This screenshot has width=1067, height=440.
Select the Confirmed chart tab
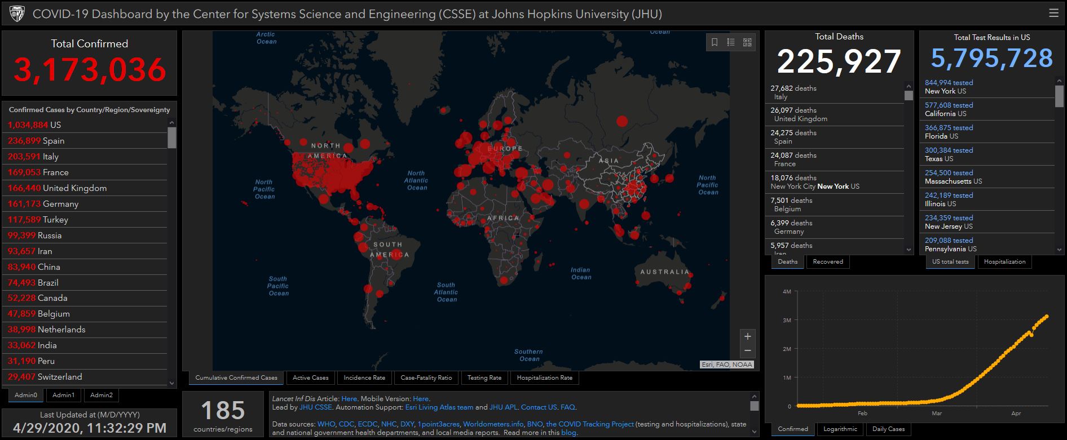(x=793, y=429)
